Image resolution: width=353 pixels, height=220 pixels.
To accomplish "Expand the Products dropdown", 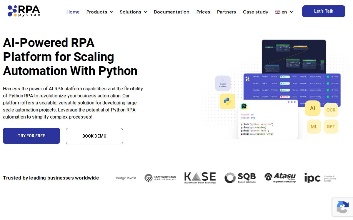I will 99,12.
